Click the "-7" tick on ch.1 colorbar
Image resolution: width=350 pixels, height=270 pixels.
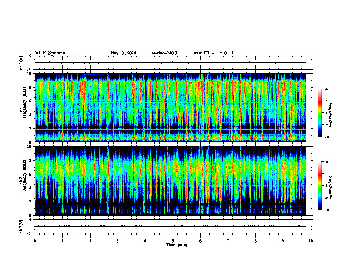(x=326, y=101)
